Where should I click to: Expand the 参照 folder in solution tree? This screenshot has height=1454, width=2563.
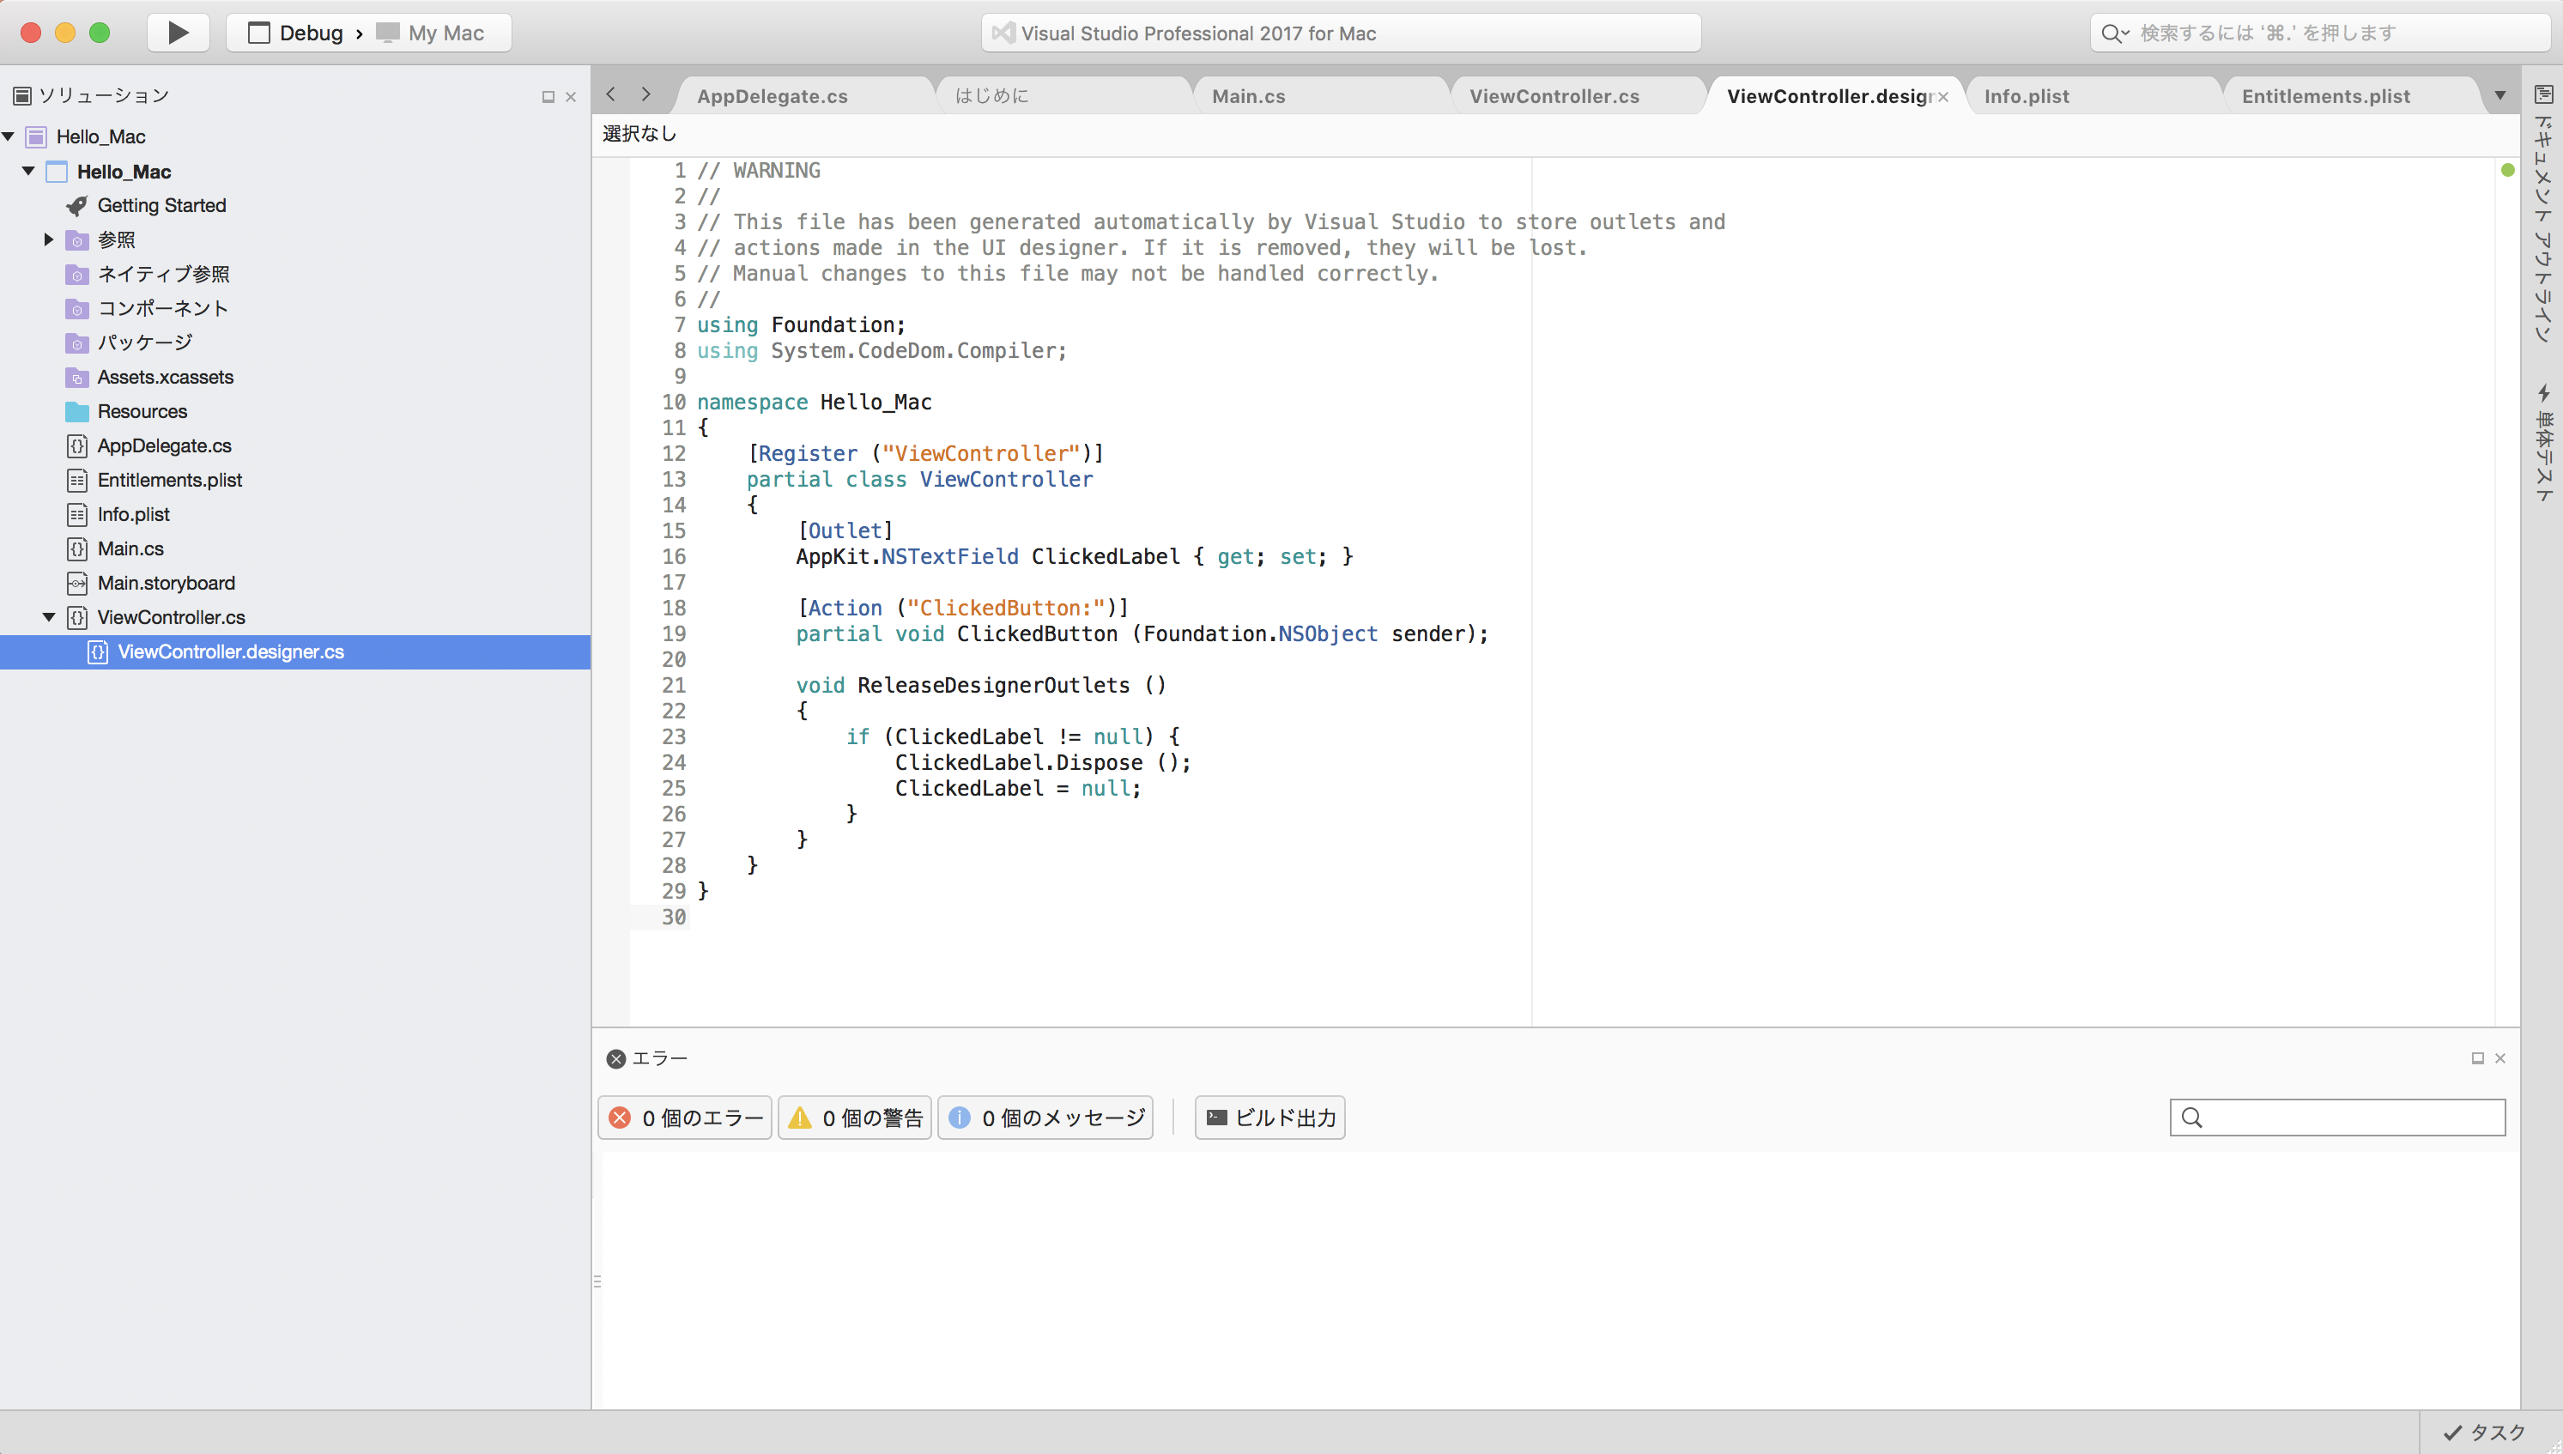(x=49, y=239)
